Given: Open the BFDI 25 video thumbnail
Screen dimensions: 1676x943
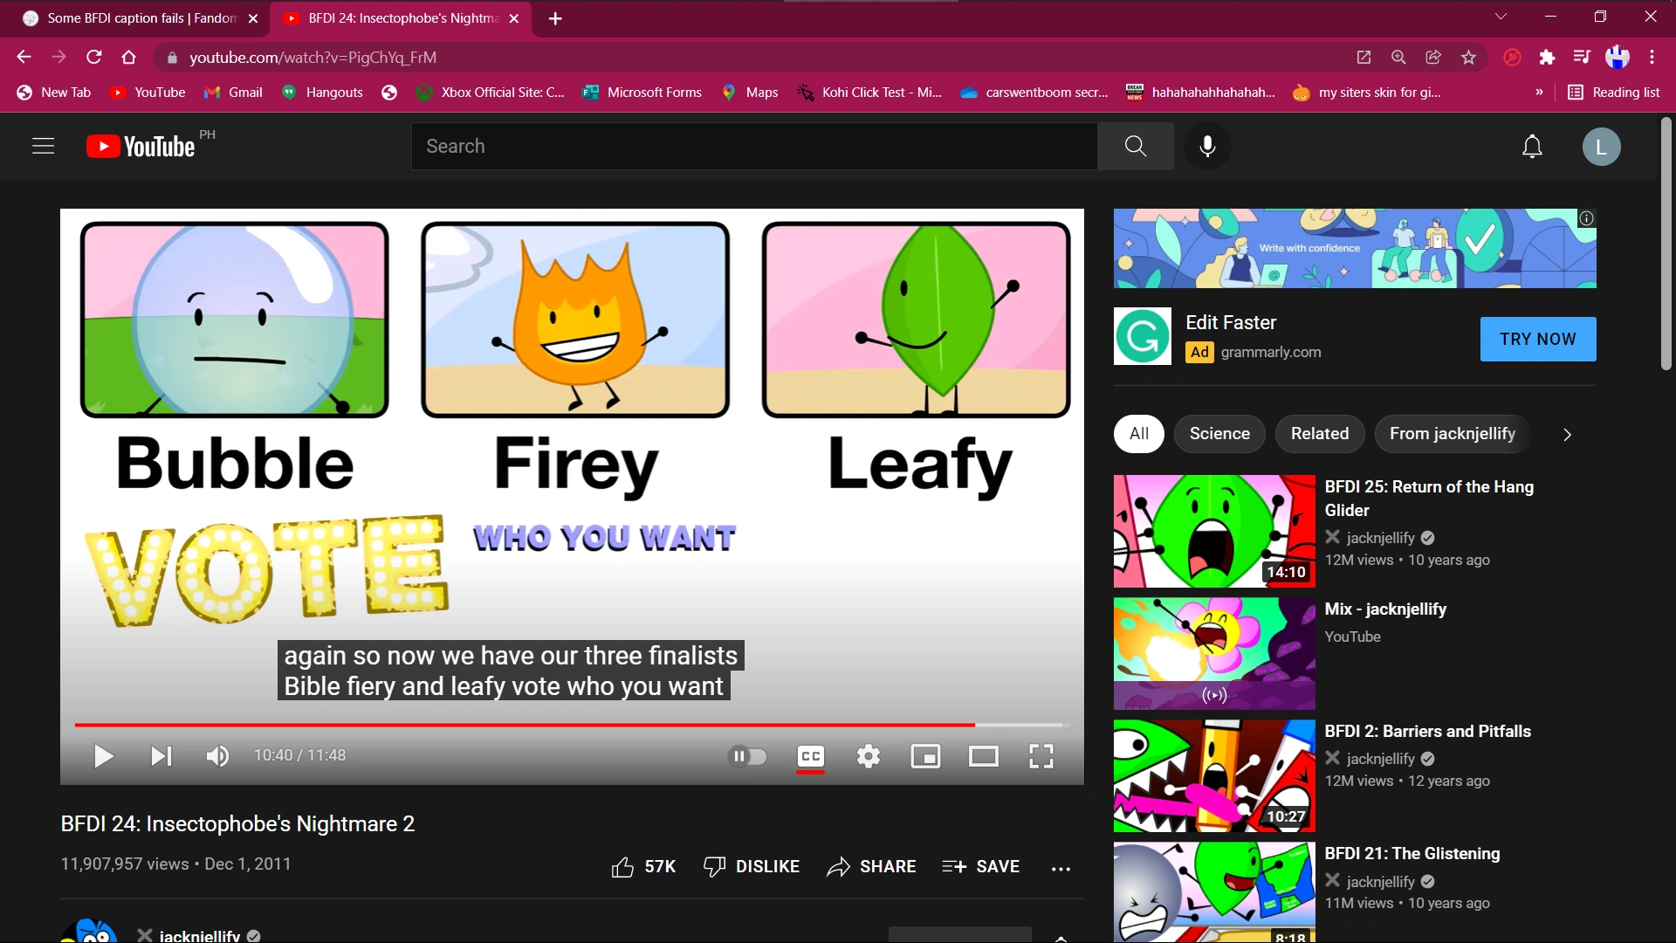Looking at the screenshot, I should tap(1212, 531).
